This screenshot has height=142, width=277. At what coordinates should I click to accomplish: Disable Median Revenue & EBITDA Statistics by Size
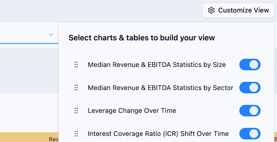pos(250,64)
